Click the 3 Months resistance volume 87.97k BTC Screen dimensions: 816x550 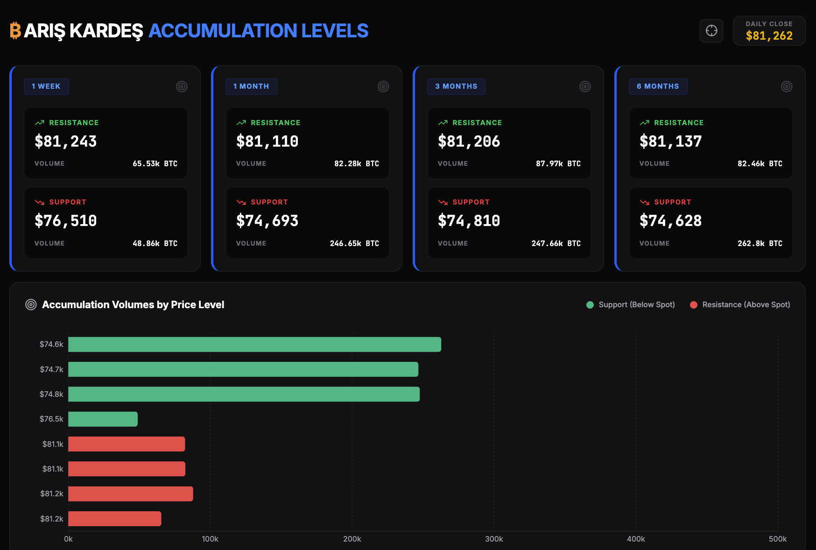[x=558, y=163]
